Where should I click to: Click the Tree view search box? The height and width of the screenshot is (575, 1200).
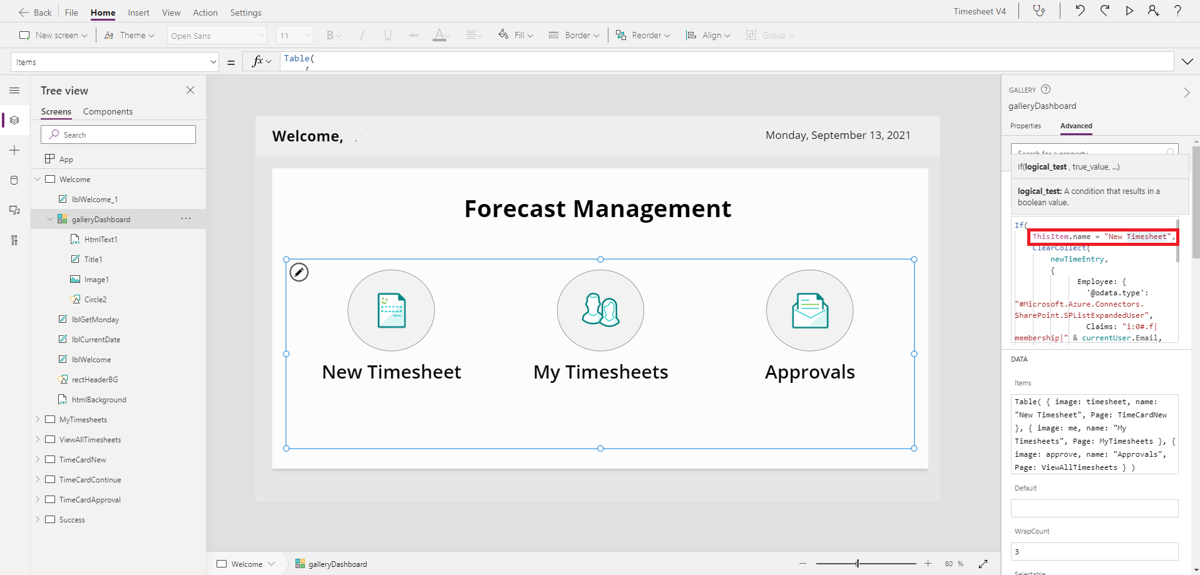coord(118,134)
